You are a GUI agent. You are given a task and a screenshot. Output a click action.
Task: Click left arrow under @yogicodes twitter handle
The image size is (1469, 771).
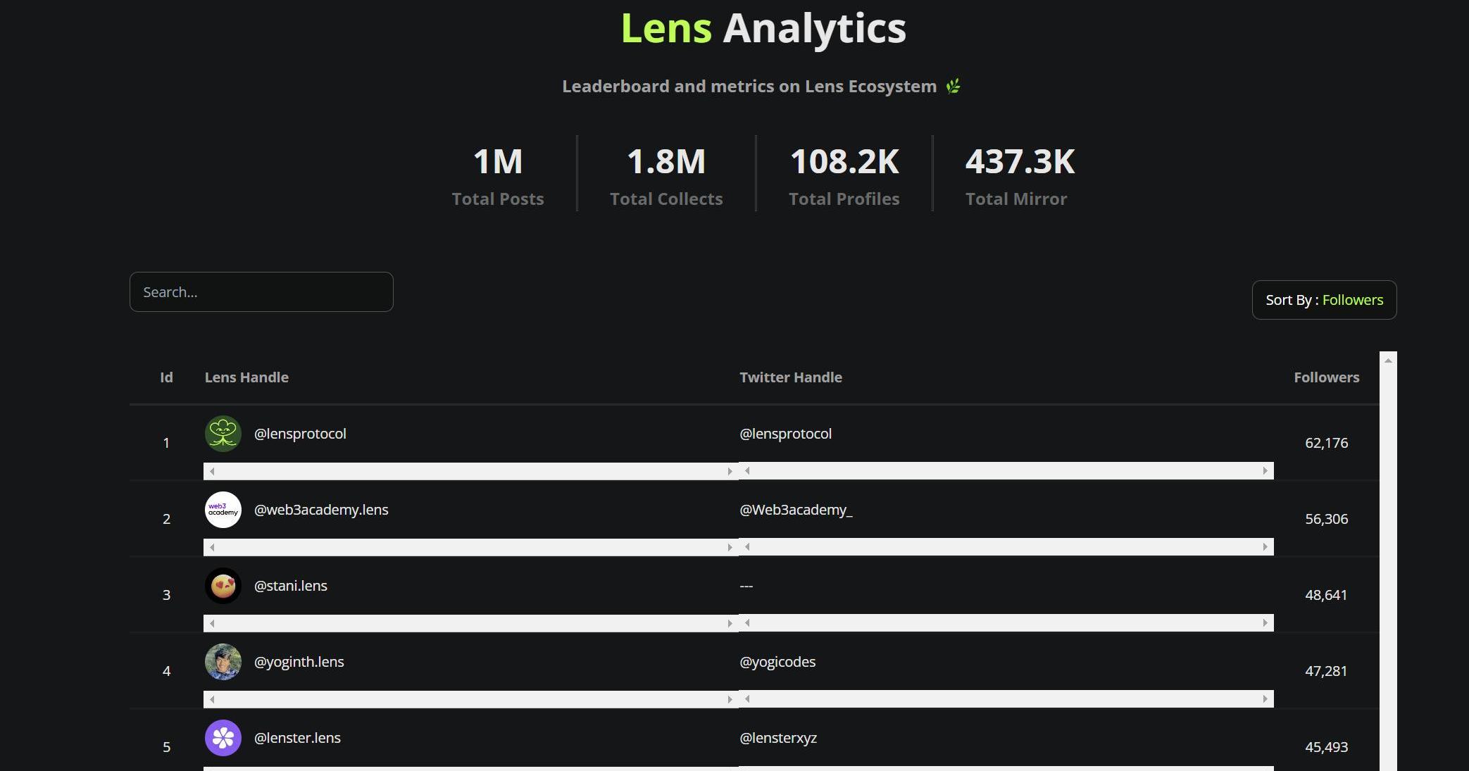tap(747, 698)
